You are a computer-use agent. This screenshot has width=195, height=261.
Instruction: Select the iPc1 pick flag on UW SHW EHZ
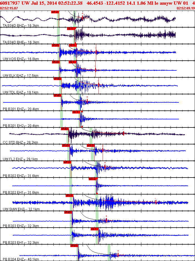(70, 196)
